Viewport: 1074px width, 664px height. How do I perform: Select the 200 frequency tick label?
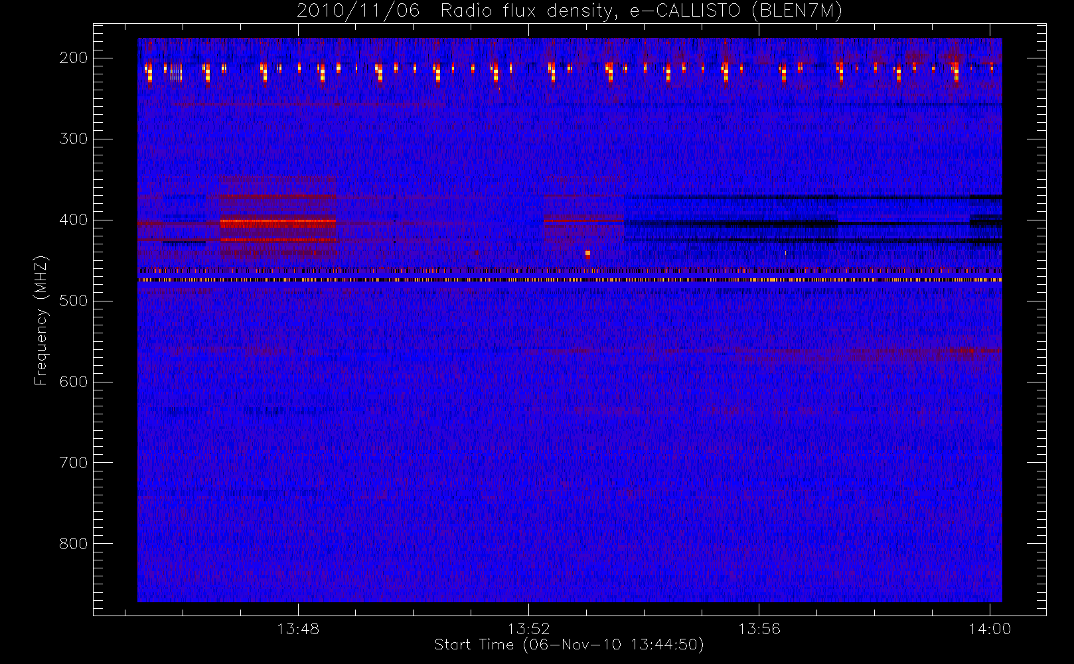pyautogui.click(x=74, y=58)
